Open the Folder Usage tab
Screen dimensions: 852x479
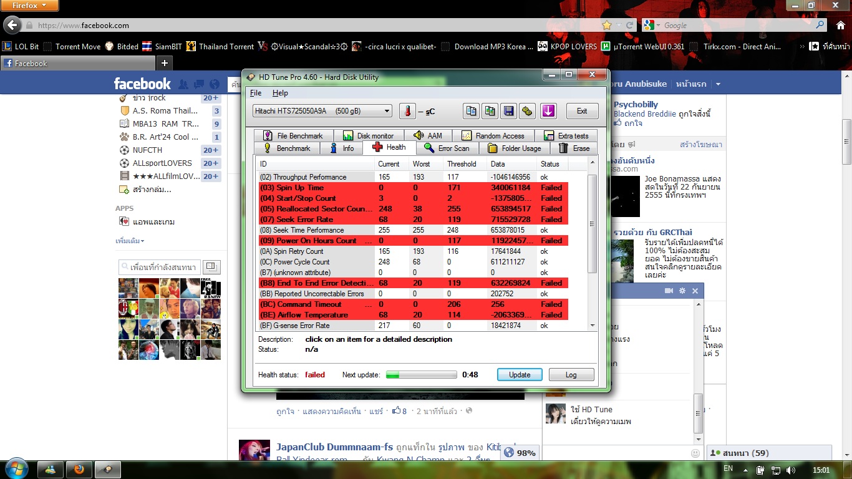(x=515, y=148)
